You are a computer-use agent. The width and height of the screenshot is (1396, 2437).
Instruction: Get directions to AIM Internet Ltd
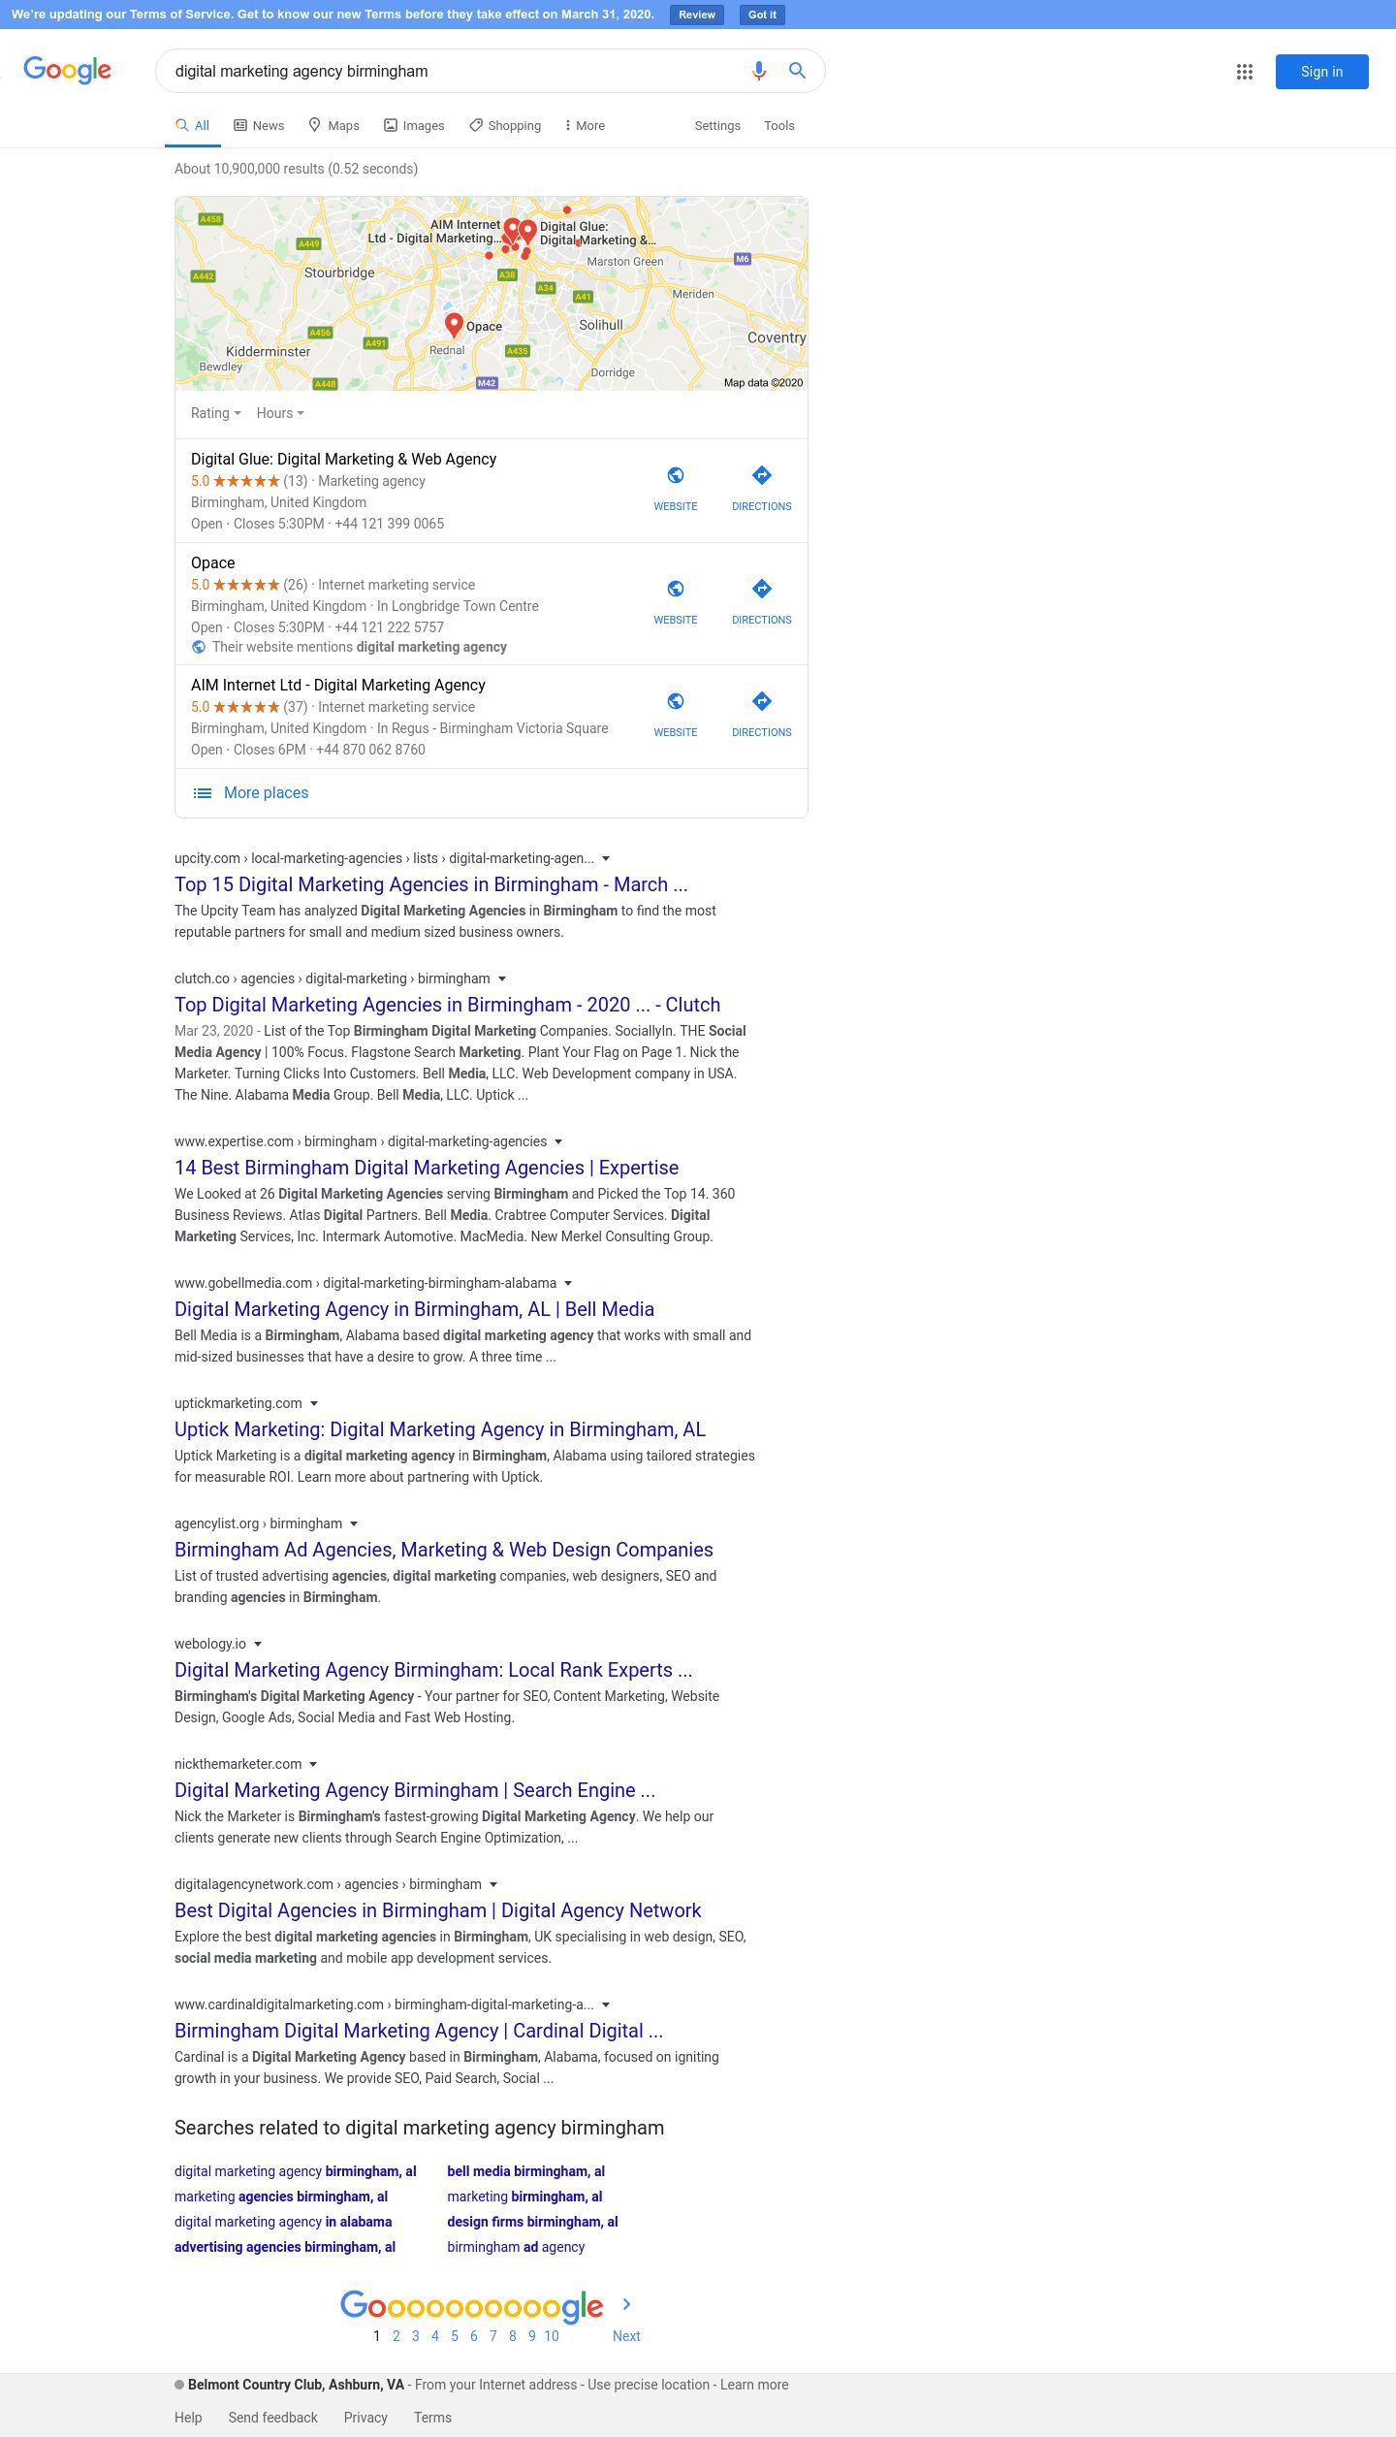(x=762, y=701)
